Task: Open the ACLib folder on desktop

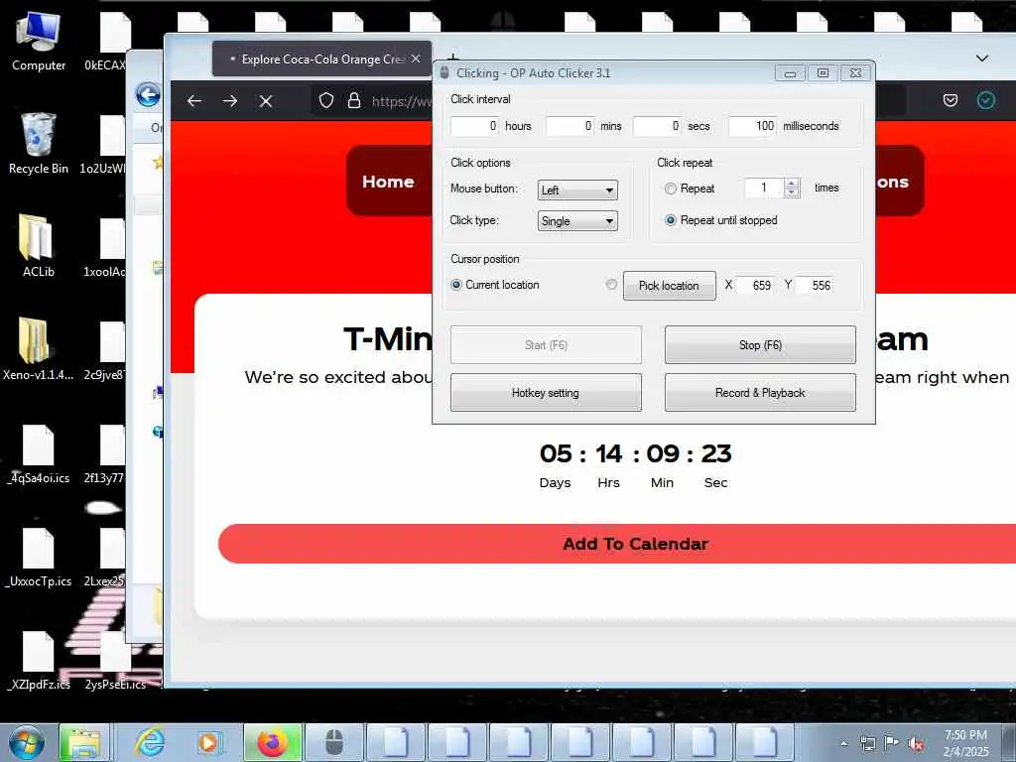Action: coord(39,245)
